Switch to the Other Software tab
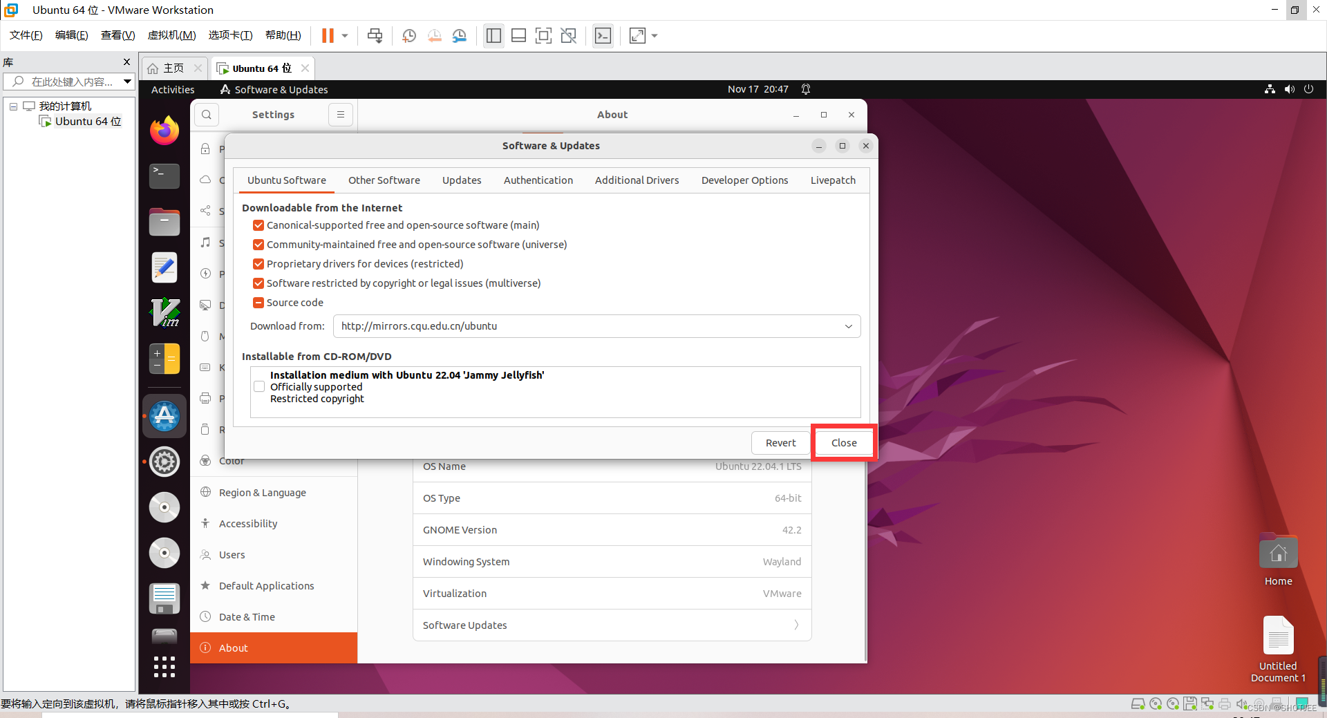Image resolution: width=1327 pixels, height=718 pixels. [x=384, y=180]
